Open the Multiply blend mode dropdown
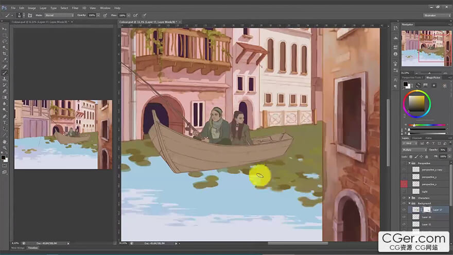The height and width of the screenshot is (255, 453). pos(414,150)
